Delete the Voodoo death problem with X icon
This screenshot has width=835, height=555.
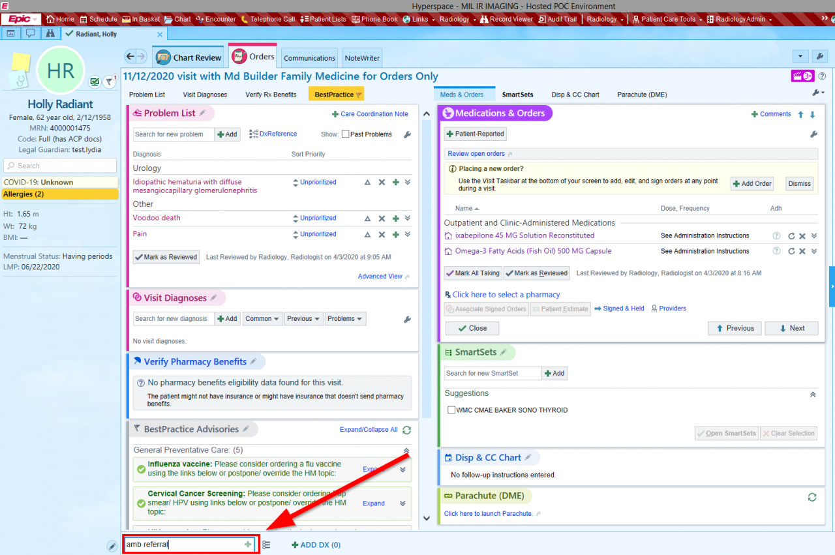click(382, 218)
